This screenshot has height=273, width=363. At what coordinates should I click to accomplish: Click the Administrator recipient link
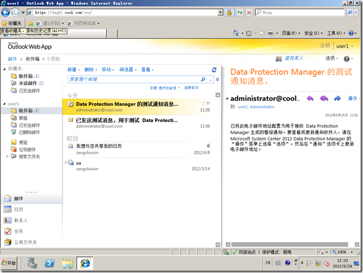(262, 107)
